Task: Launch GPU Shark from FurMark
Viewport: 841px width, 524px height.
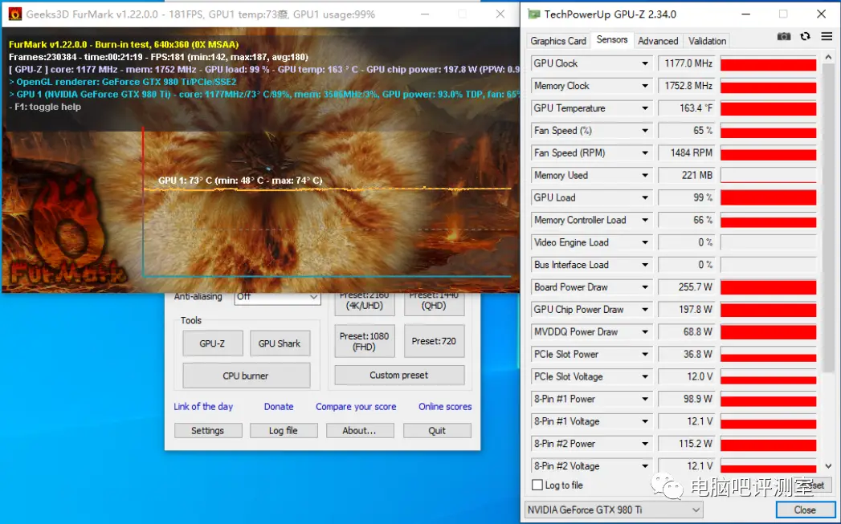Action: click(280, 343)
